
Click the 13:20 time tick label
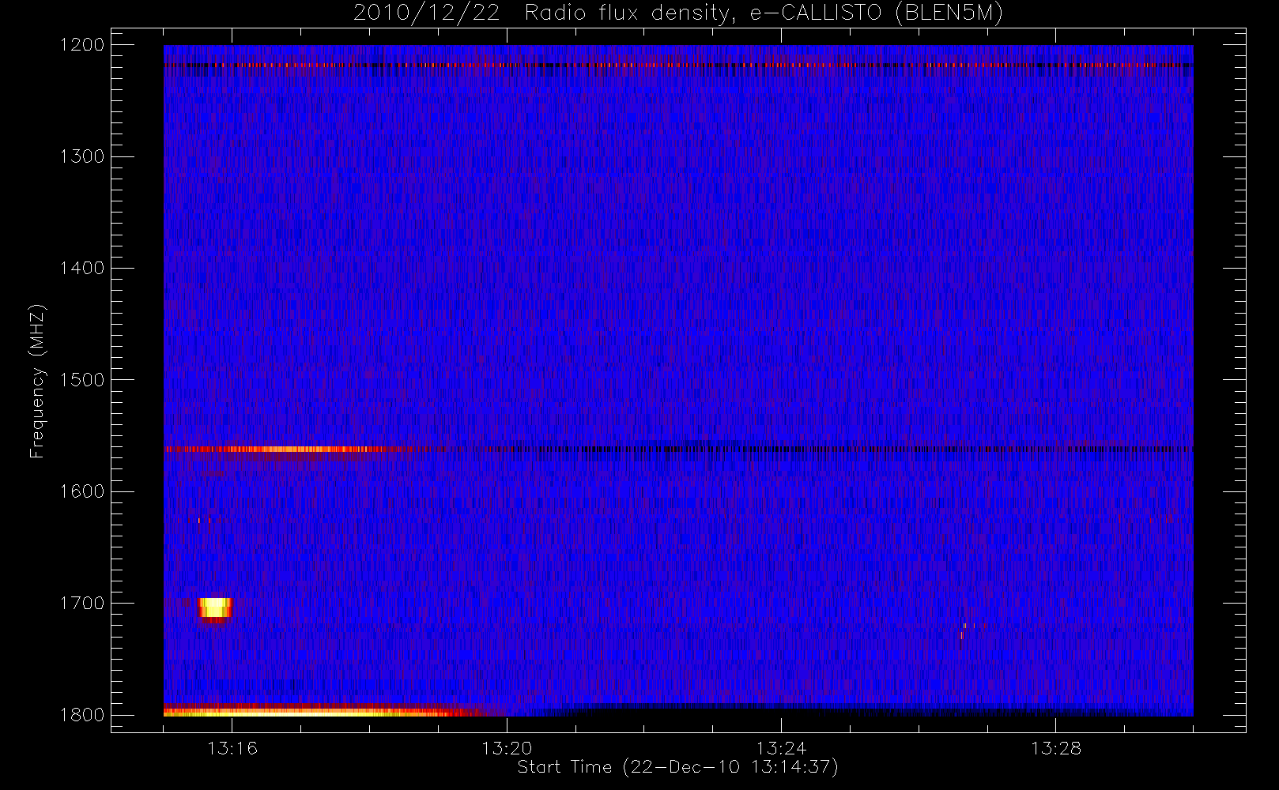pos(507,748)
